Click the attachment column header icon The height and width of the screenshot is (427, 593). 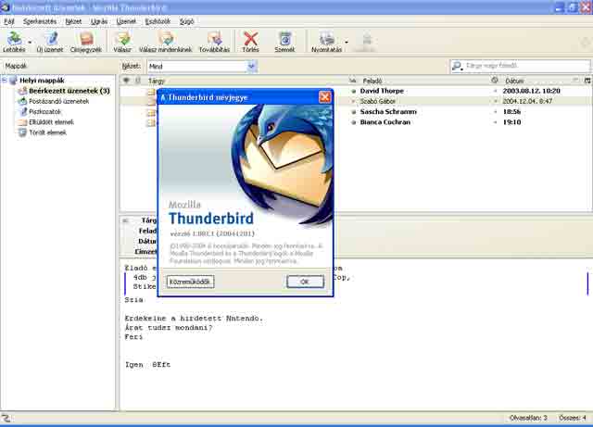138,81
